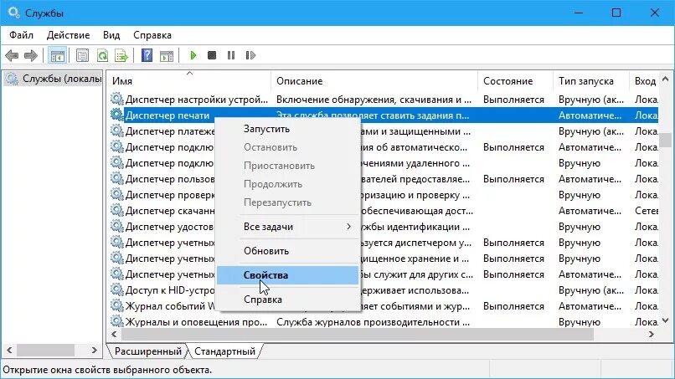Open the Properties toolbar icon

tap(82, 55)
